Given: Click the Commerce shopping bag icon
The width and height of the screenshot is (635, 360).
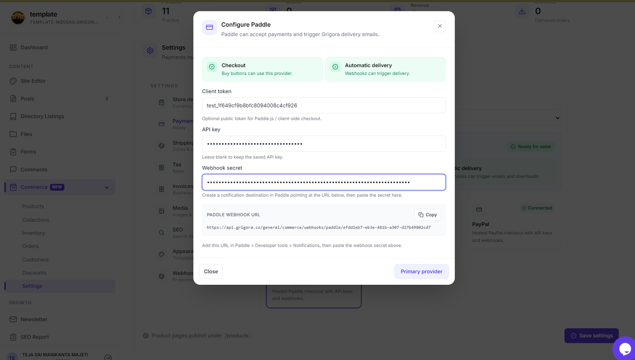Looking at the screenshot, I should tap(13, 187).
